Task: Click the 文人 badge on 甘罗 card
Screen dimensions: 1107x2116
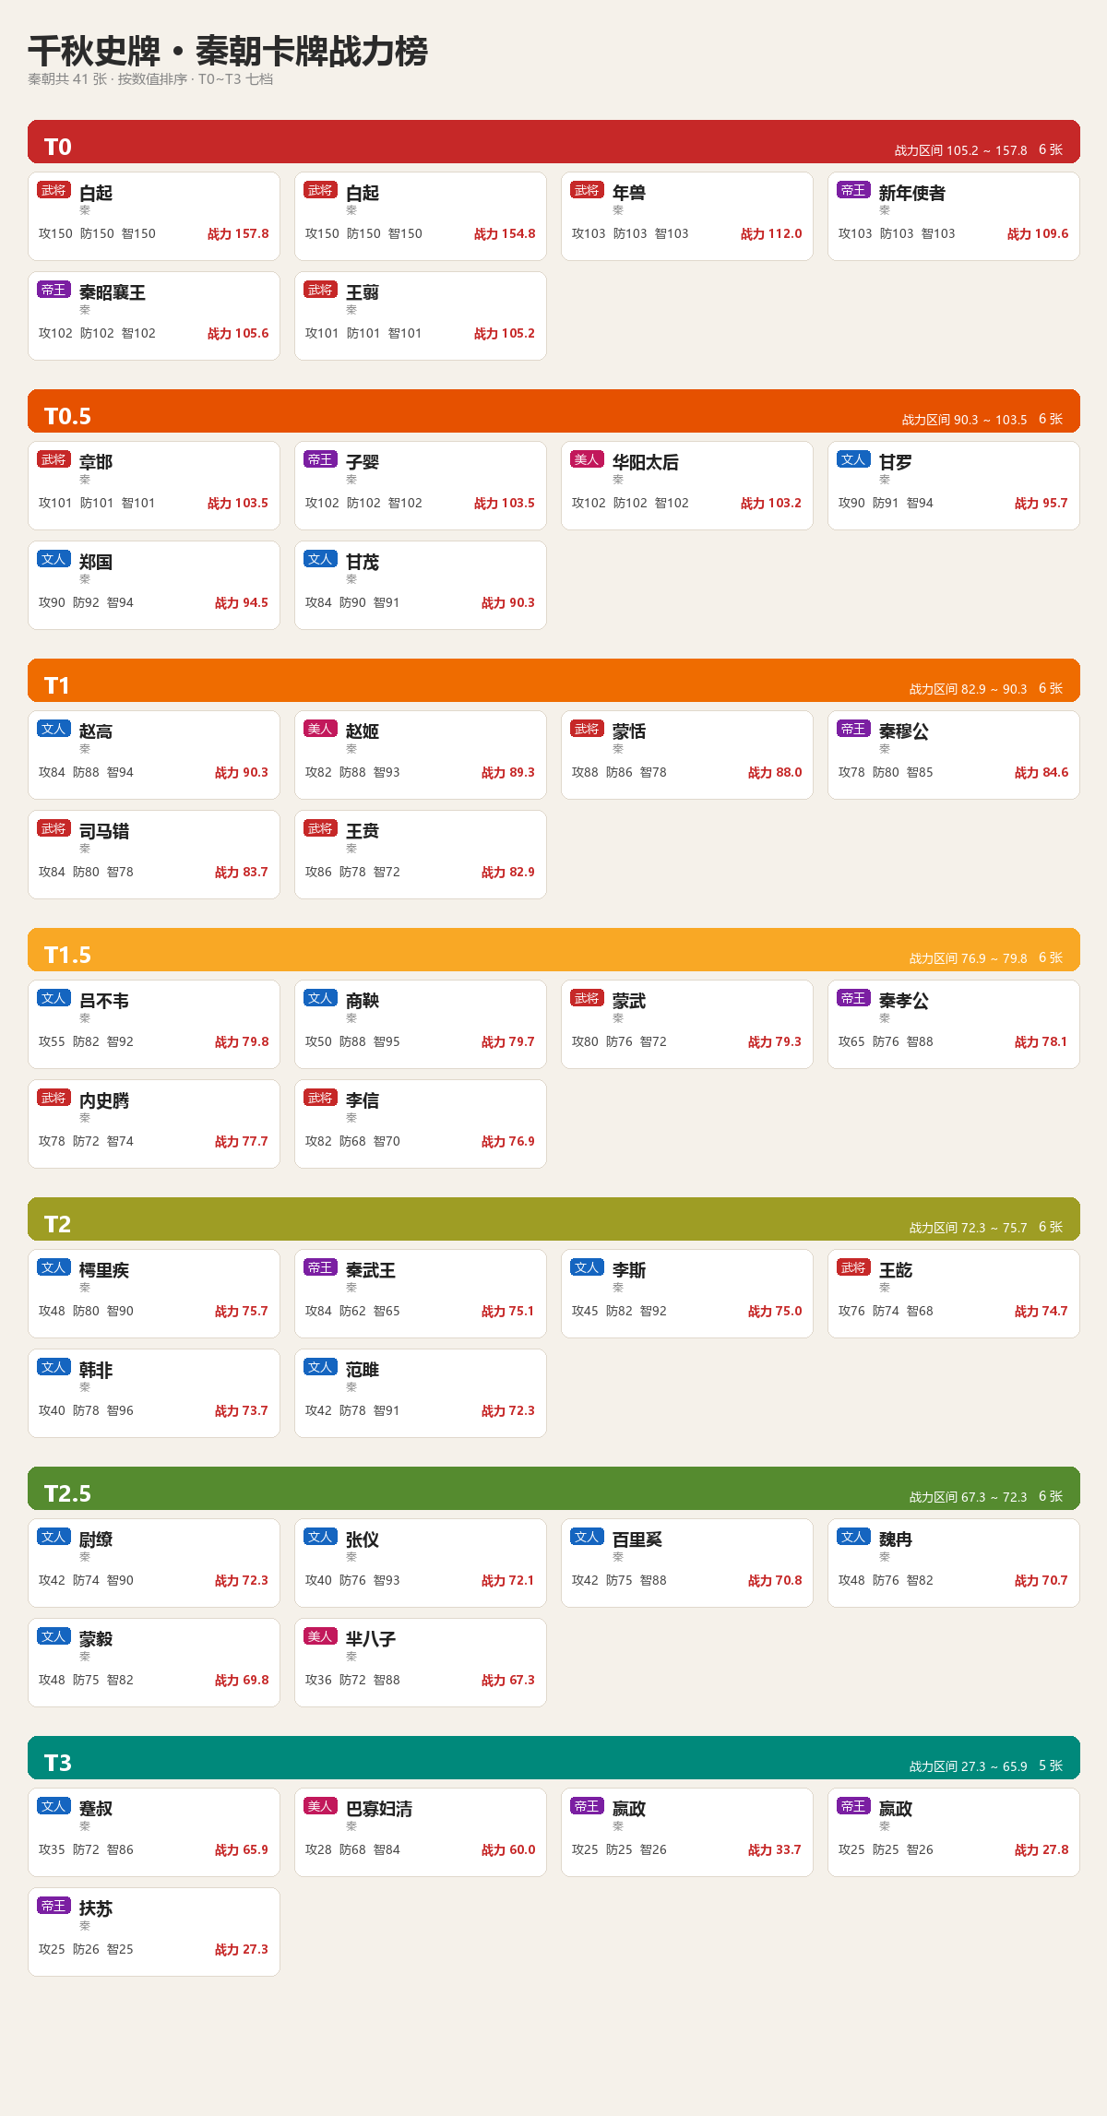Action: 853,459
